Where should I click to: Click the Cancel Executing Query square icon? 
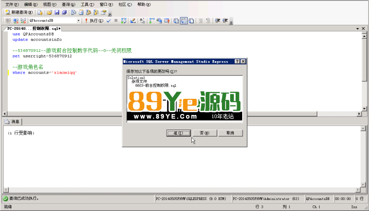click(116, 21)
